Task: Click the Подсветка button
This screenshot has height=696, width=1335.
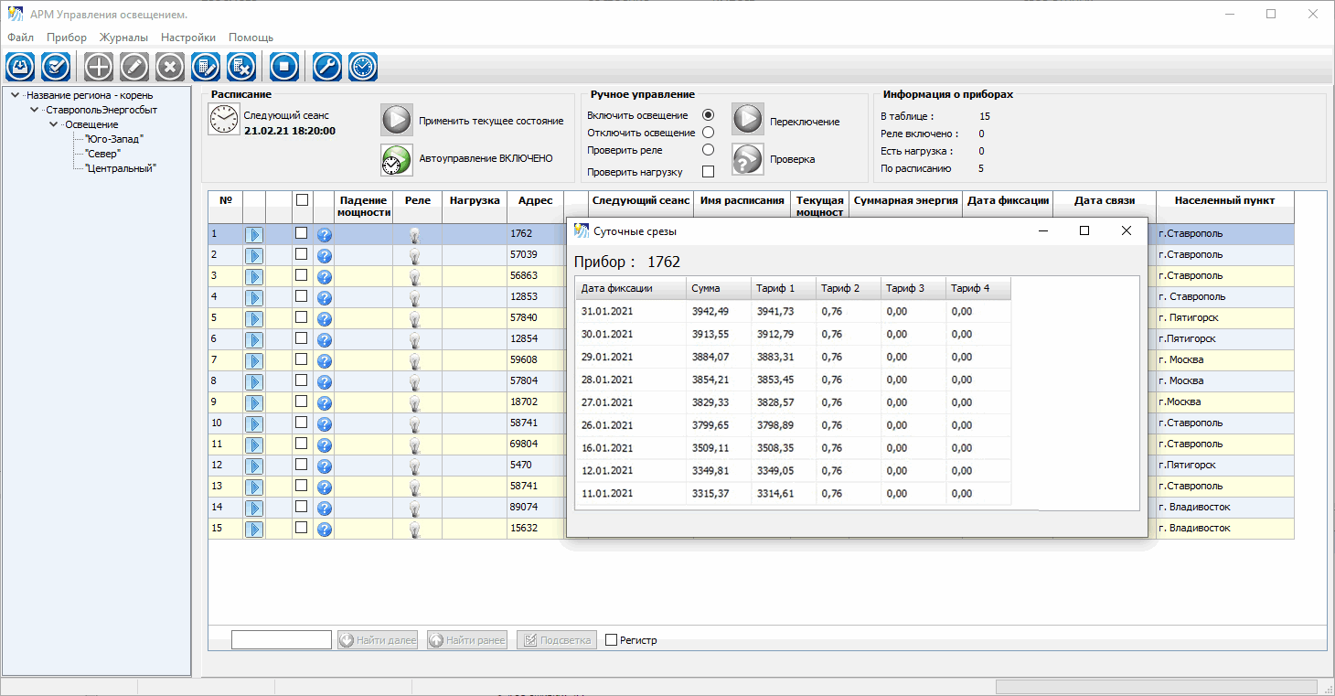Action: coord(557,640)
